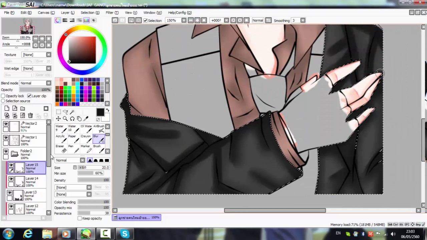
Task: Swap foreground and background colors
Action: pyautogui.click(x=107, y=110)
